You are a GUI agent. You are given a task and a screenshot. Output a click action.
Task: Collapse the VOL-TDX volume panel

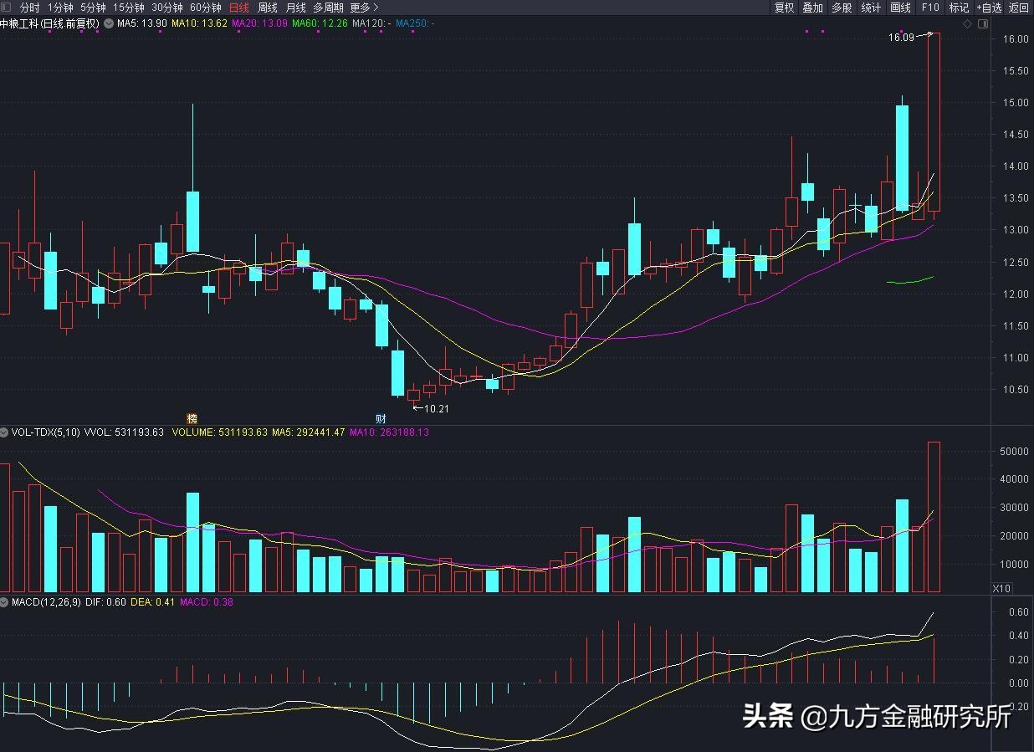(5, 432)
